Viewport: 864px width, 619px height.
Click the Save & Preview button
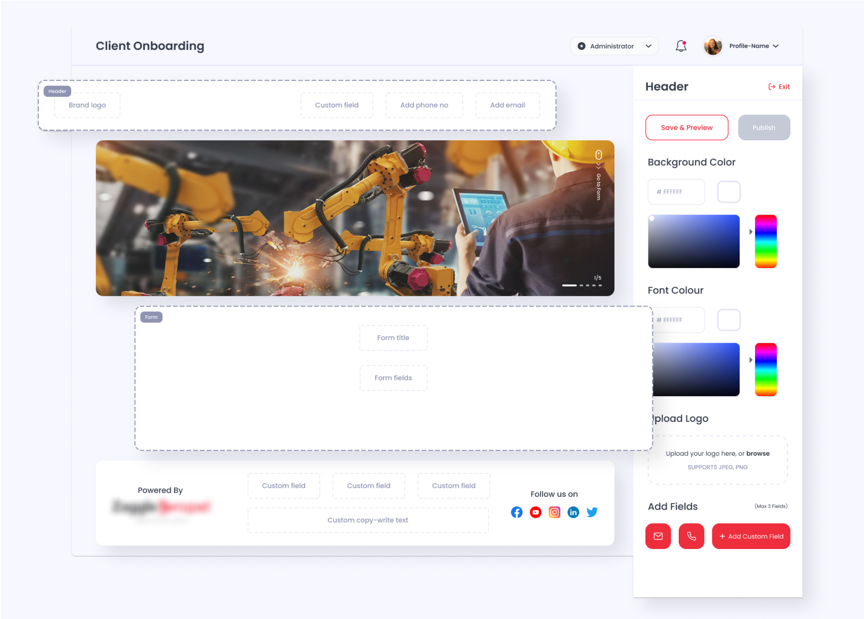687,127
